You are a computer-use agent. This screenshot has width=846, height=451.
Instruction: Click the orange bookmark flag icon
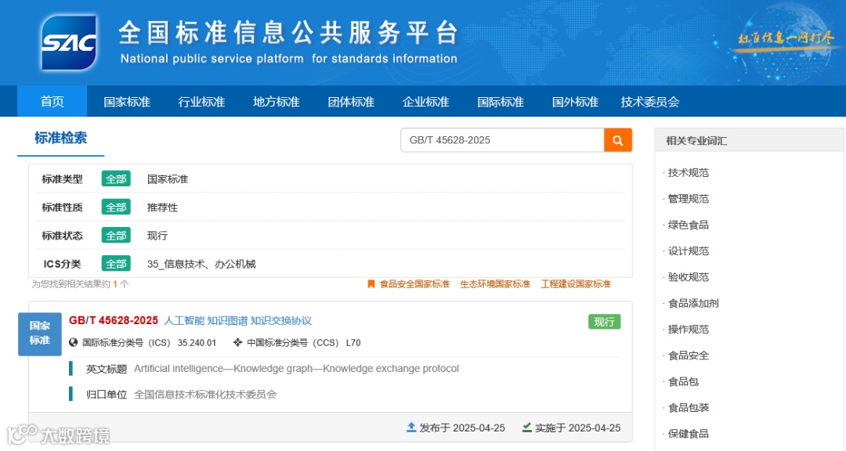tap(371, 283)
